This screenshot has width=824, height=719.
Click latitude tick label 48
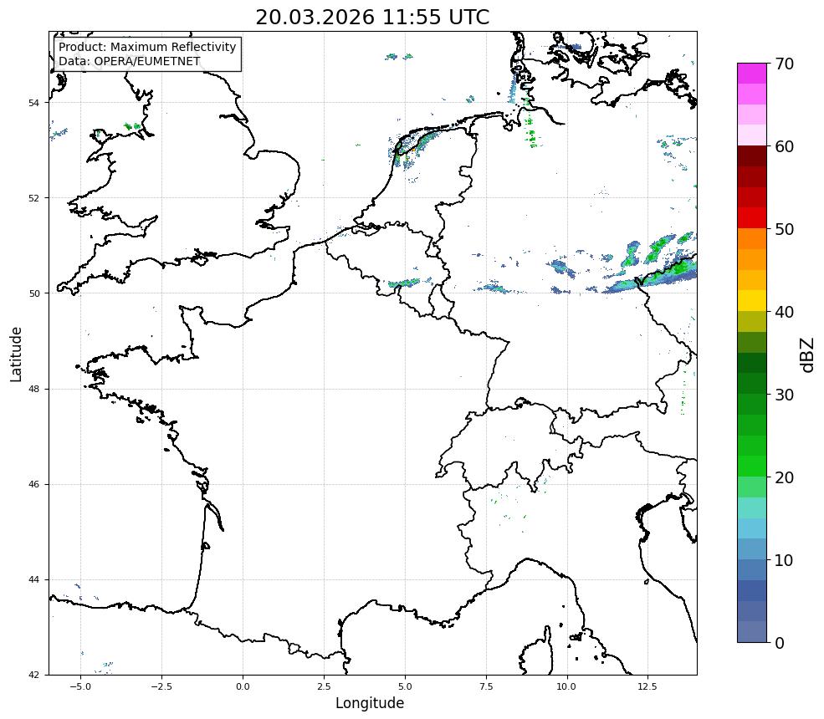(x=33, y=389)
